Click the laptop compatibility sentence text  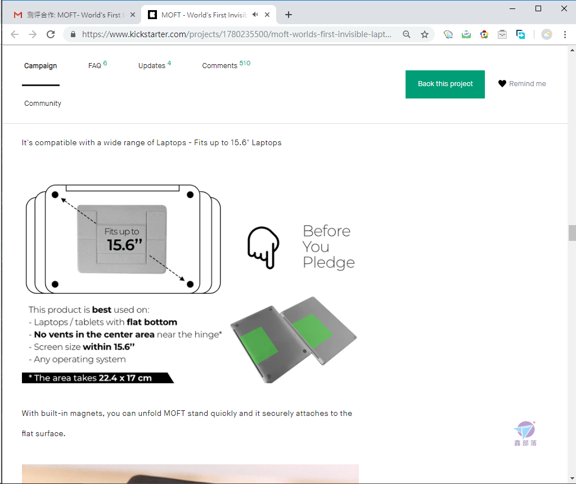[x=151, y=142]
